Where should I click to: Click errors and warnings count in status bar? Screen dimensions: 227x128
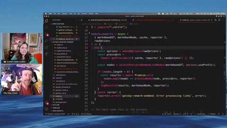75,114
